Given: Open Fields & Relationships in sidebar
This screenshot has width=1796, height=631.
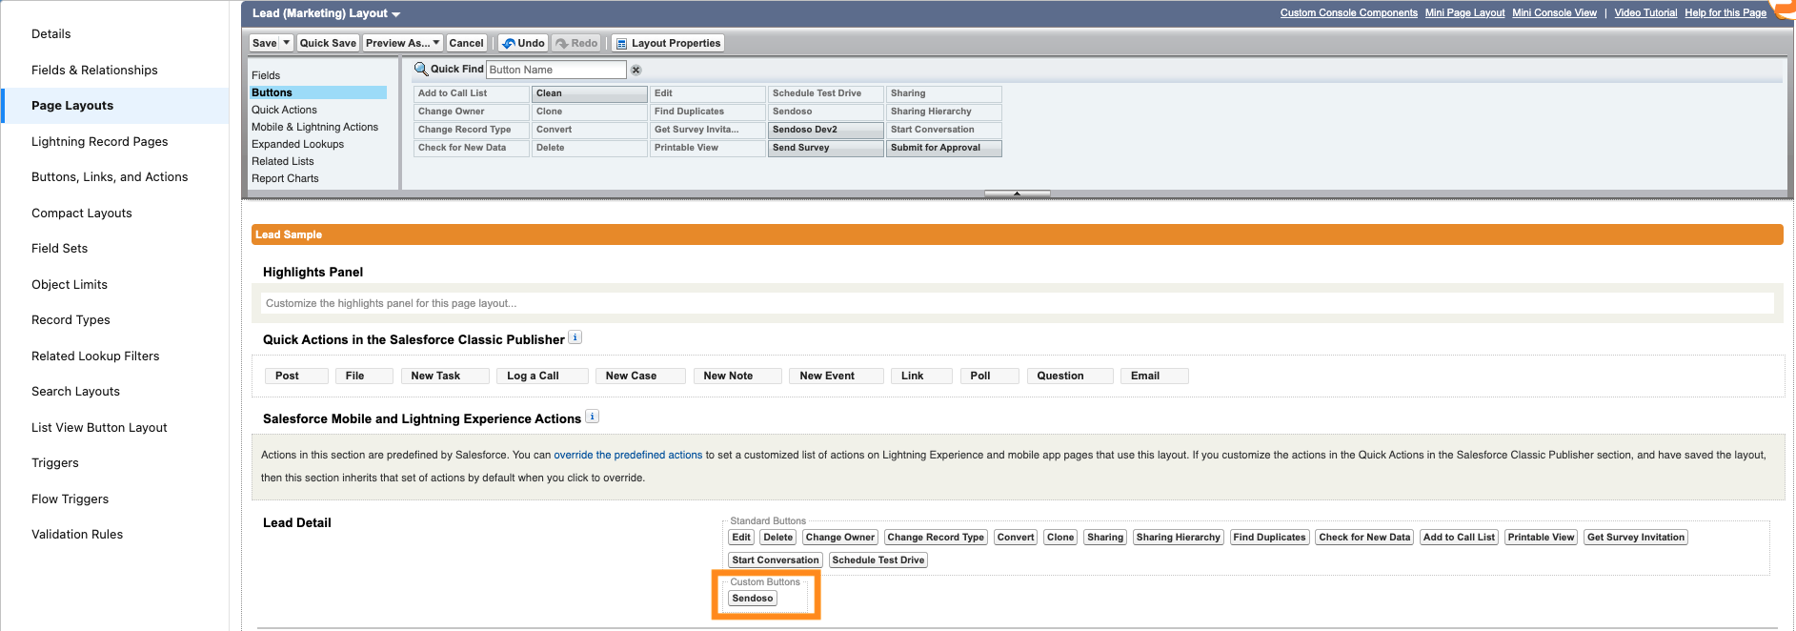Looking at the screenshot, I should tap(94, 71).
